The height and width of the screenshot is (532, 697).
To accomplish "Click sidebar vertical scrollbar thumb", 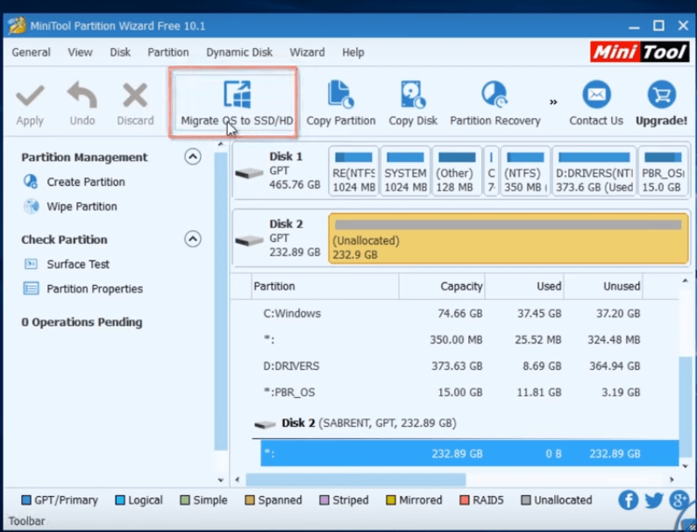I will (x=220, y=301).
